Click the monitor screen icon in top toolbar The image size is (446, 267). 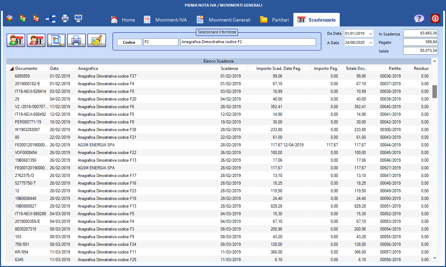click(x=78, y=18)
